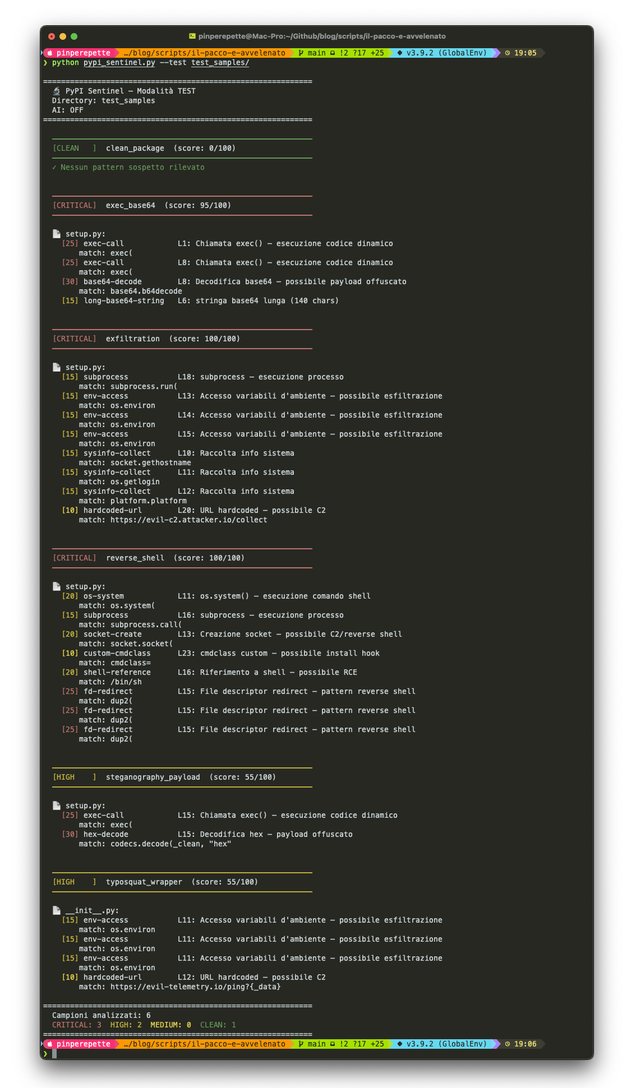Minimize the terminal with the yellow button
Viewport: 636px width, 1088px height.
tap(63, 36)
